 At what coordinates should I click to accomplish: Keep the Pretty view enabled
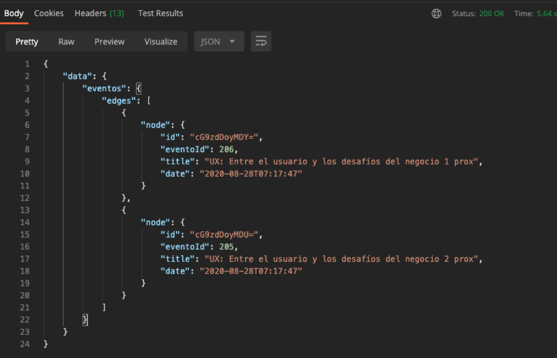coord(27,41)
